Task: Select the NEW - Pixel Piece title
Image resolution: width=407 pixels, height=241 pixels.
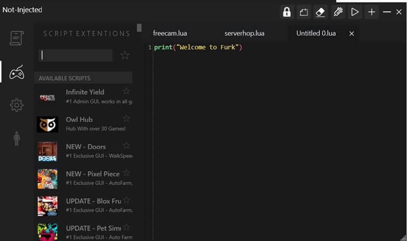Action: pos(93,174)
